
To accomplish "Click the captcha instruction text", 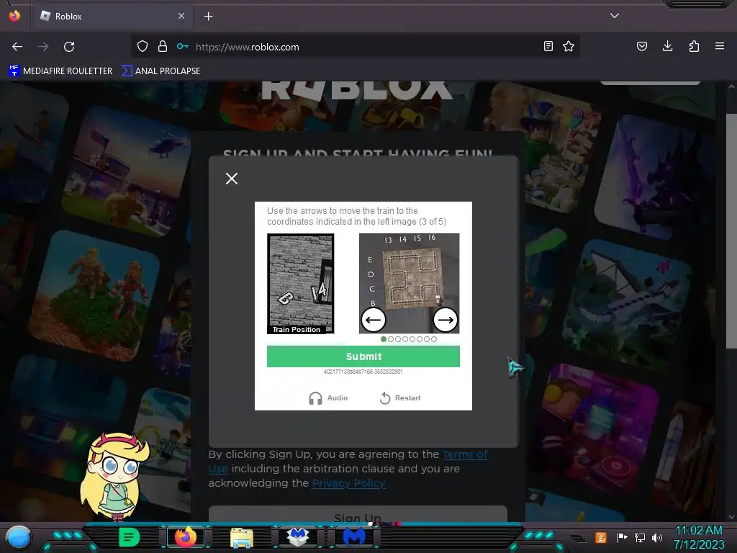I will click(357, 216).
